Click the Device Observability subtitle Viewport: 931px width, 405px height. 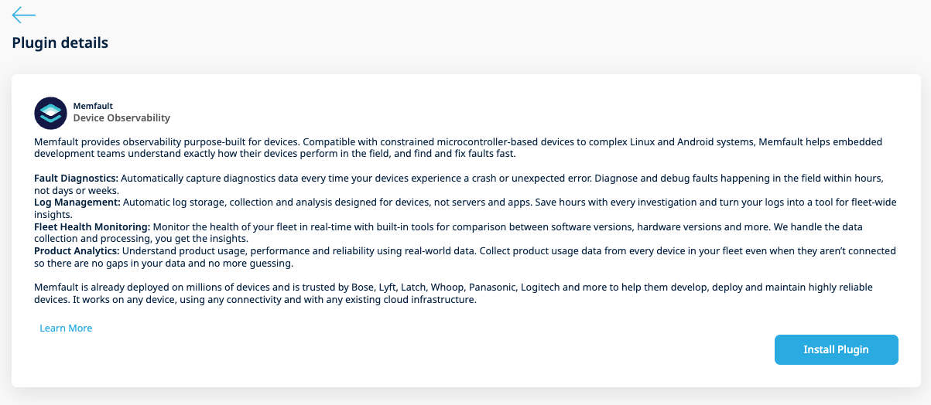[x=122, y=118]
